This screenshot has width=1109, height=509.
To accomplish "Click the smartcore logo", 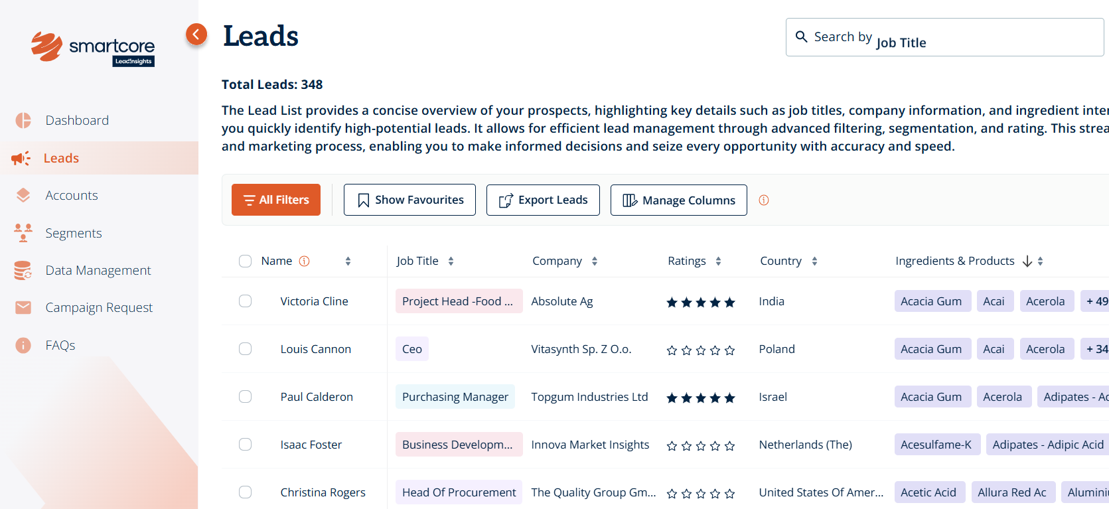I will coord(93,48).
